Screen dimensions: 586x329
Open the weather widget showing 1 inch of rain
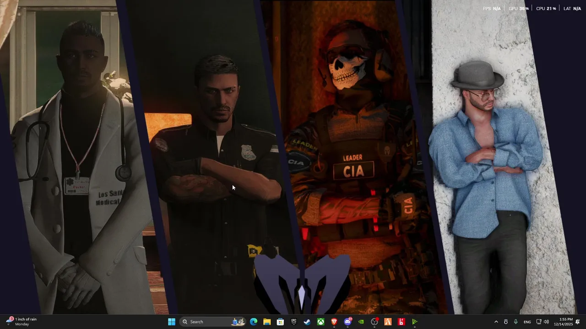(22, 322)
